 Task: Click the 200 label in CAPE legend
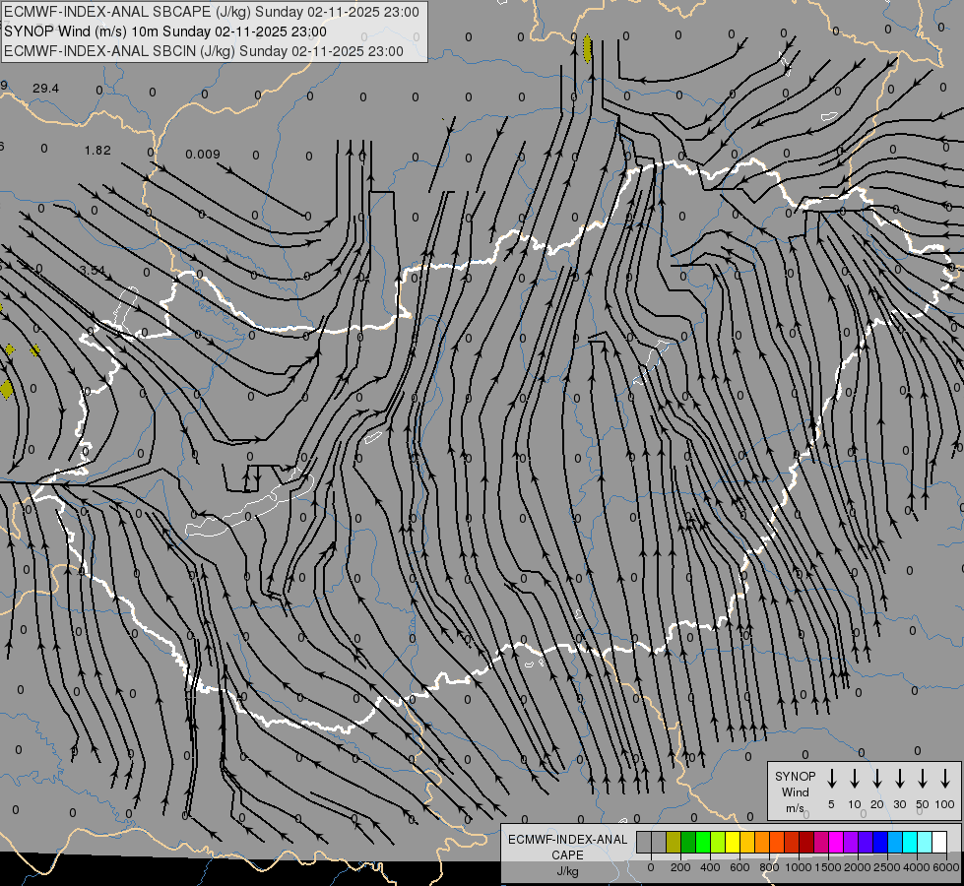[x=680, y=867]
